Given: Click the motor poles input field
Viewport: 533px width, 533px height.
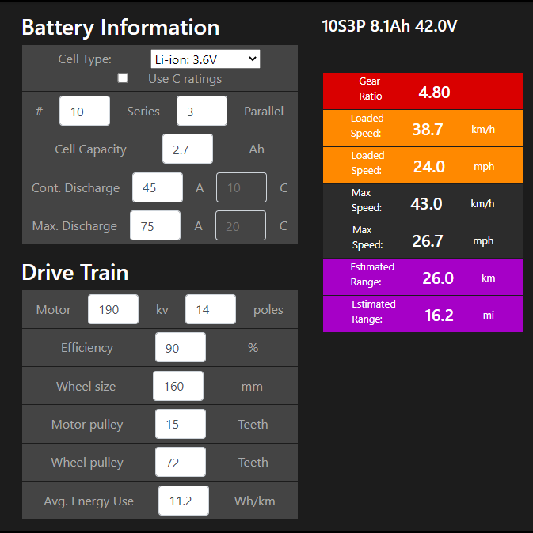Looking at the screenshot, I should point(211,310).
